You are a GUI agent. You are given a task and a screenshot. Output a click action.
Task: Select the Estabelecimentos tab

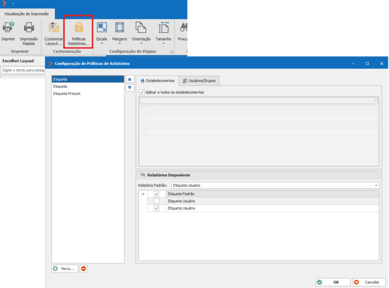[158, 81]
